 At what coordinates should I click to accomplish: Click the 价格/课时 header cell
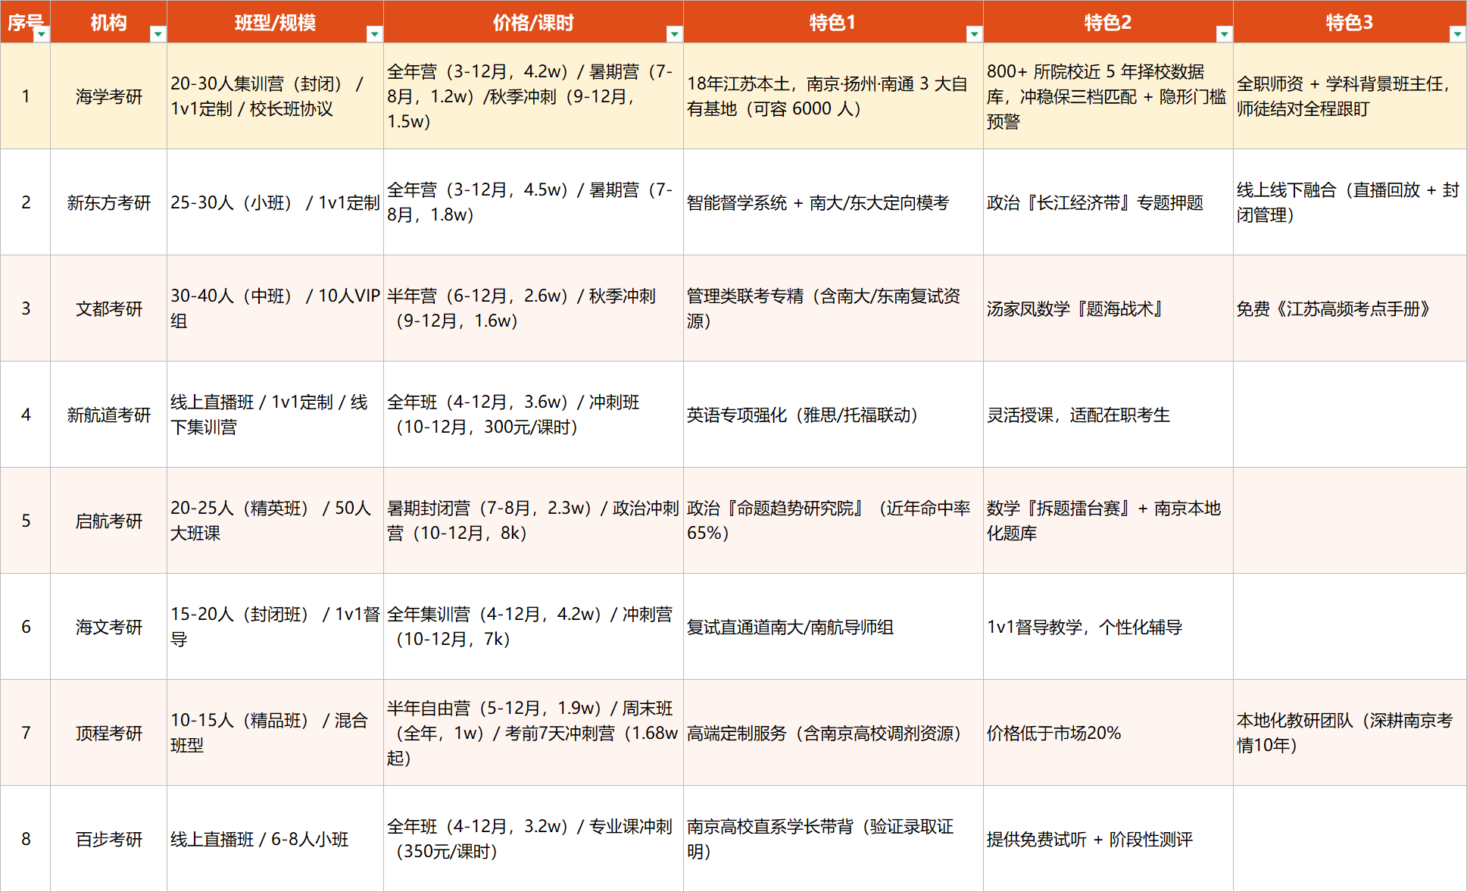(533, 22)
